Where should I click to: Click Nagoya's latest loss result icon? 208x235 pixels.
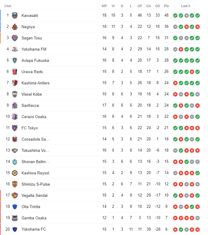pos(198,27)
